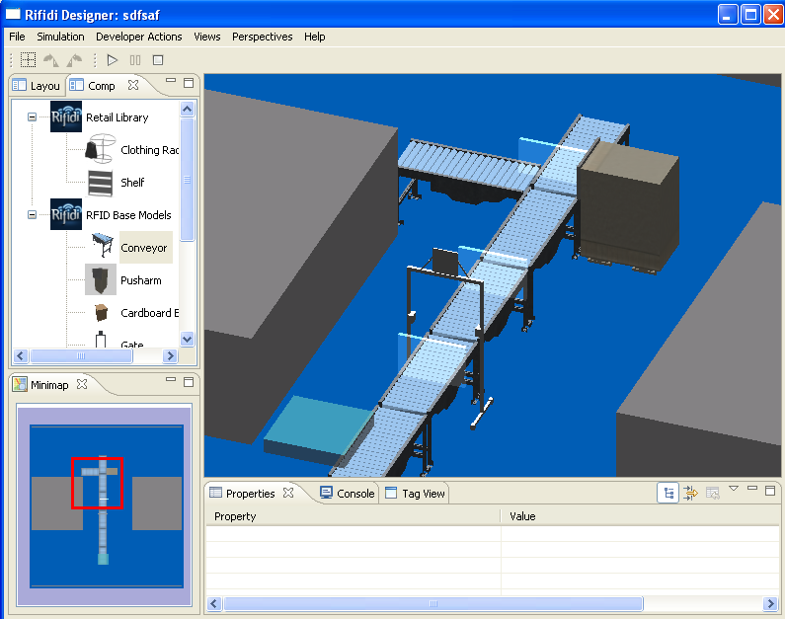Open the Help menu
This screenshot has width=785, height=619.
[314, 37]
